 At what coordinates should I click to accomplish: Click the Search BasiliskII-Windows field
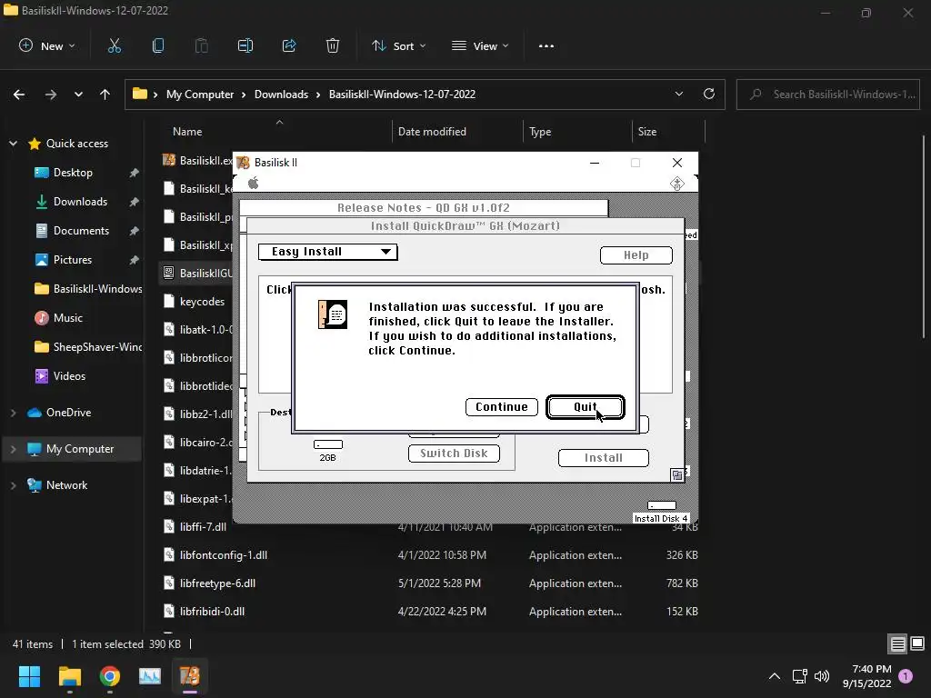tap(828, 95)
